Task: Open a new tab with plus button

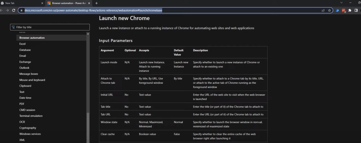Action: coord(96,3)
